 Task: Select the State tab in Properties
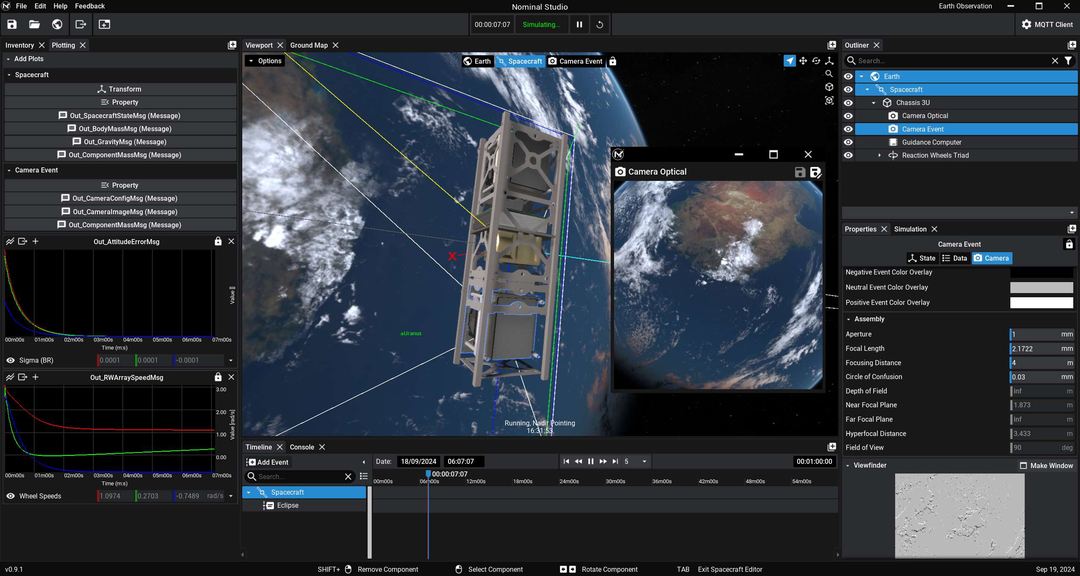(922, 258)
